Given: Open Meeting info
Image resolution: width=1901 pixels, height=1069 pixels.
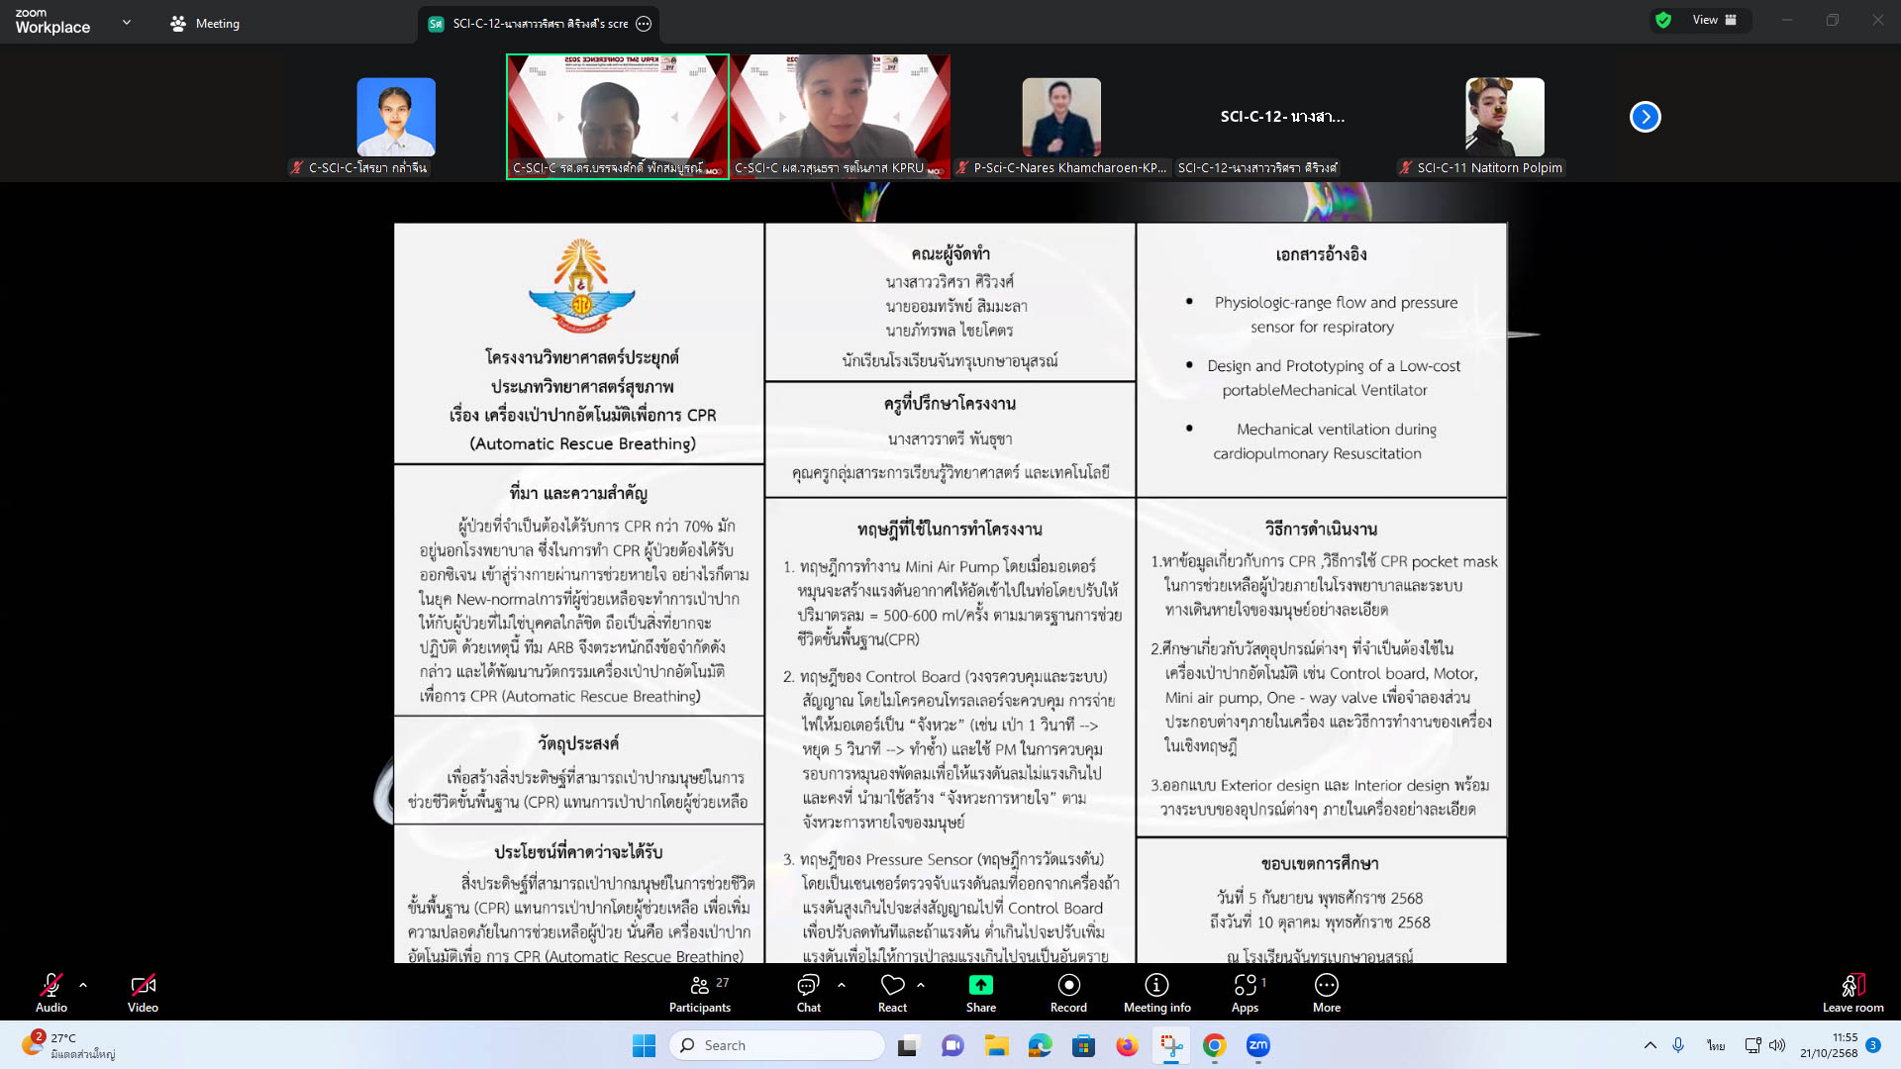Looking at the screenshot, I should pos(1156,993).
